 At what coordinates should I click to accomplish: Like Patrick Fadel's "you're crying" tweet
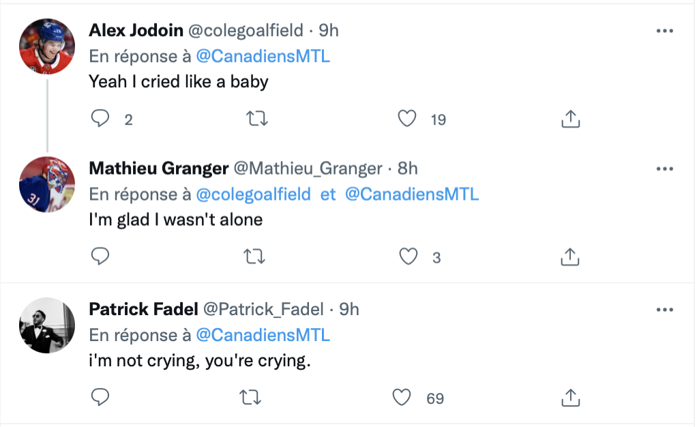403,398
